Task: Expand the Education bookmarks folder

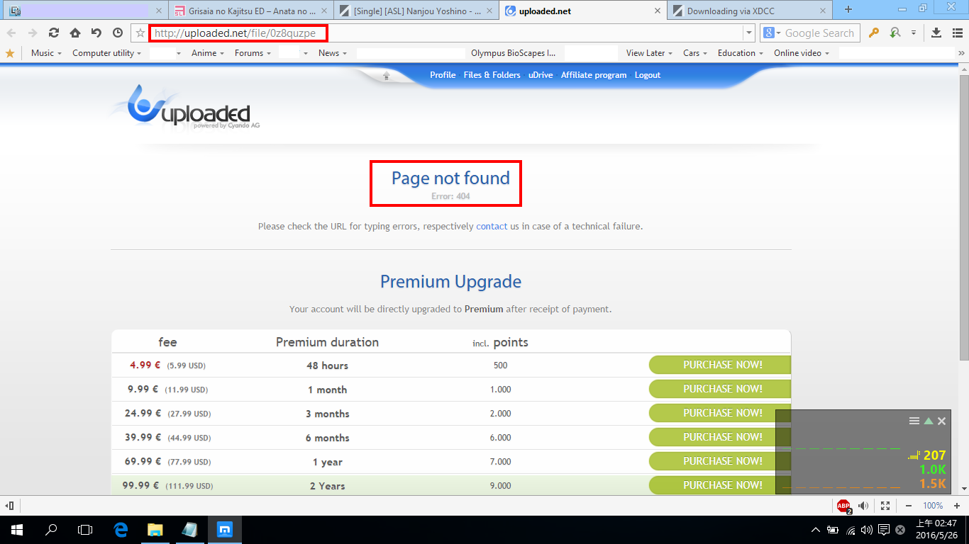Action: [x=741, y=53]
